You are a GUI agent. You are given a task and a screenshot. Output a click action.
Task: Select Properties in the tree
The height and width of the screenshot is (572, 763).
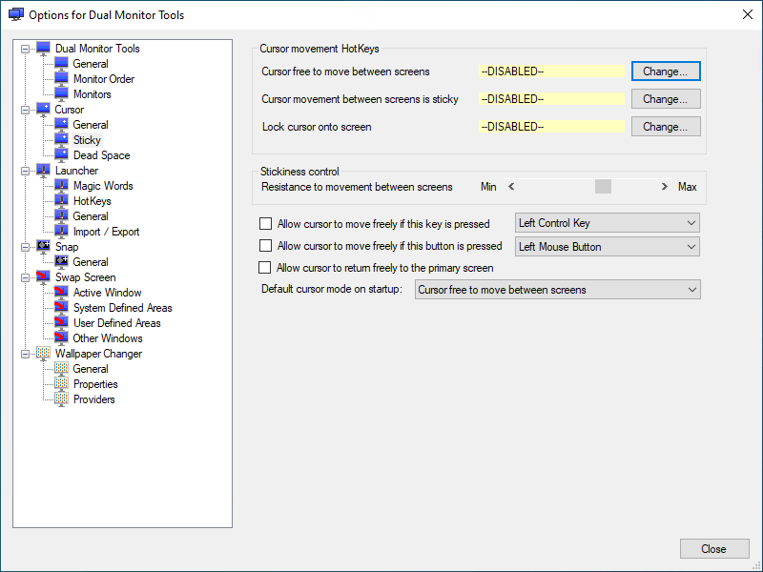tap(95, 384)
